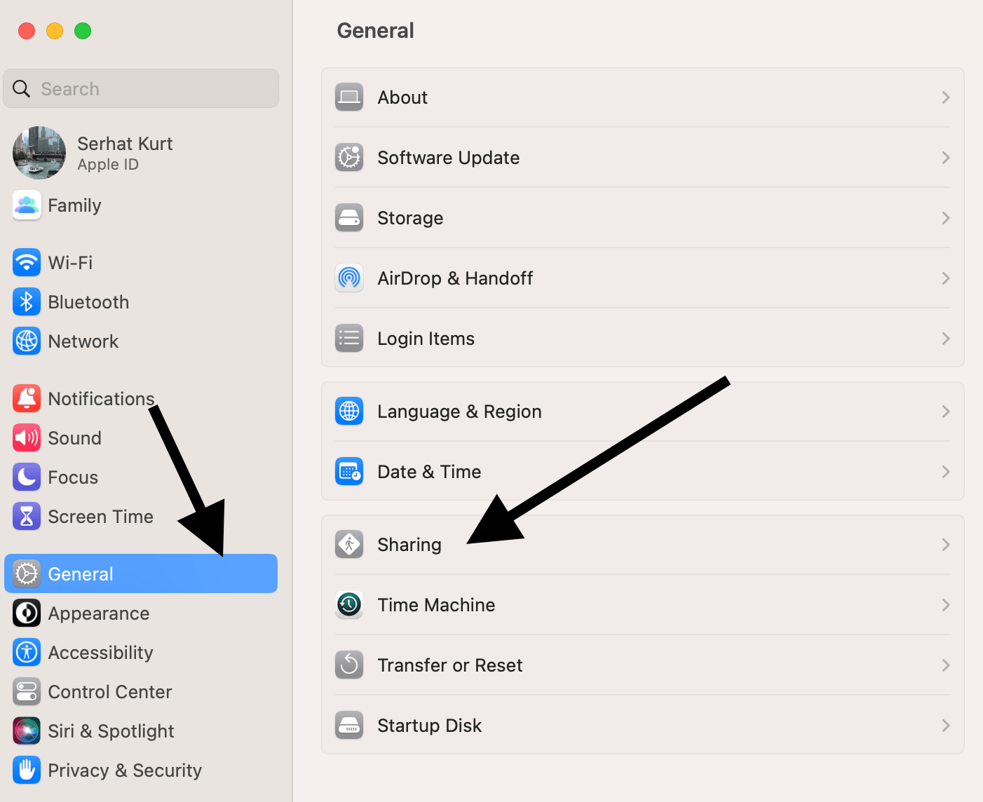Click the Appearance sidebar icon
This screenshot has height=802, width=983.
tap(27, 613)
